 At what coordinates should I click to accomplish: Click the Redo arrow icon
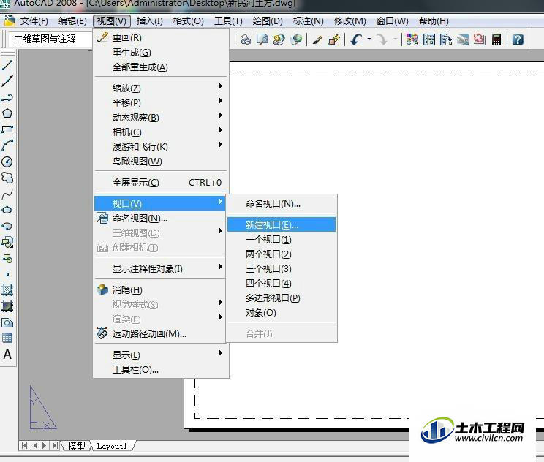pyautogui.click(x=382, y=39)
